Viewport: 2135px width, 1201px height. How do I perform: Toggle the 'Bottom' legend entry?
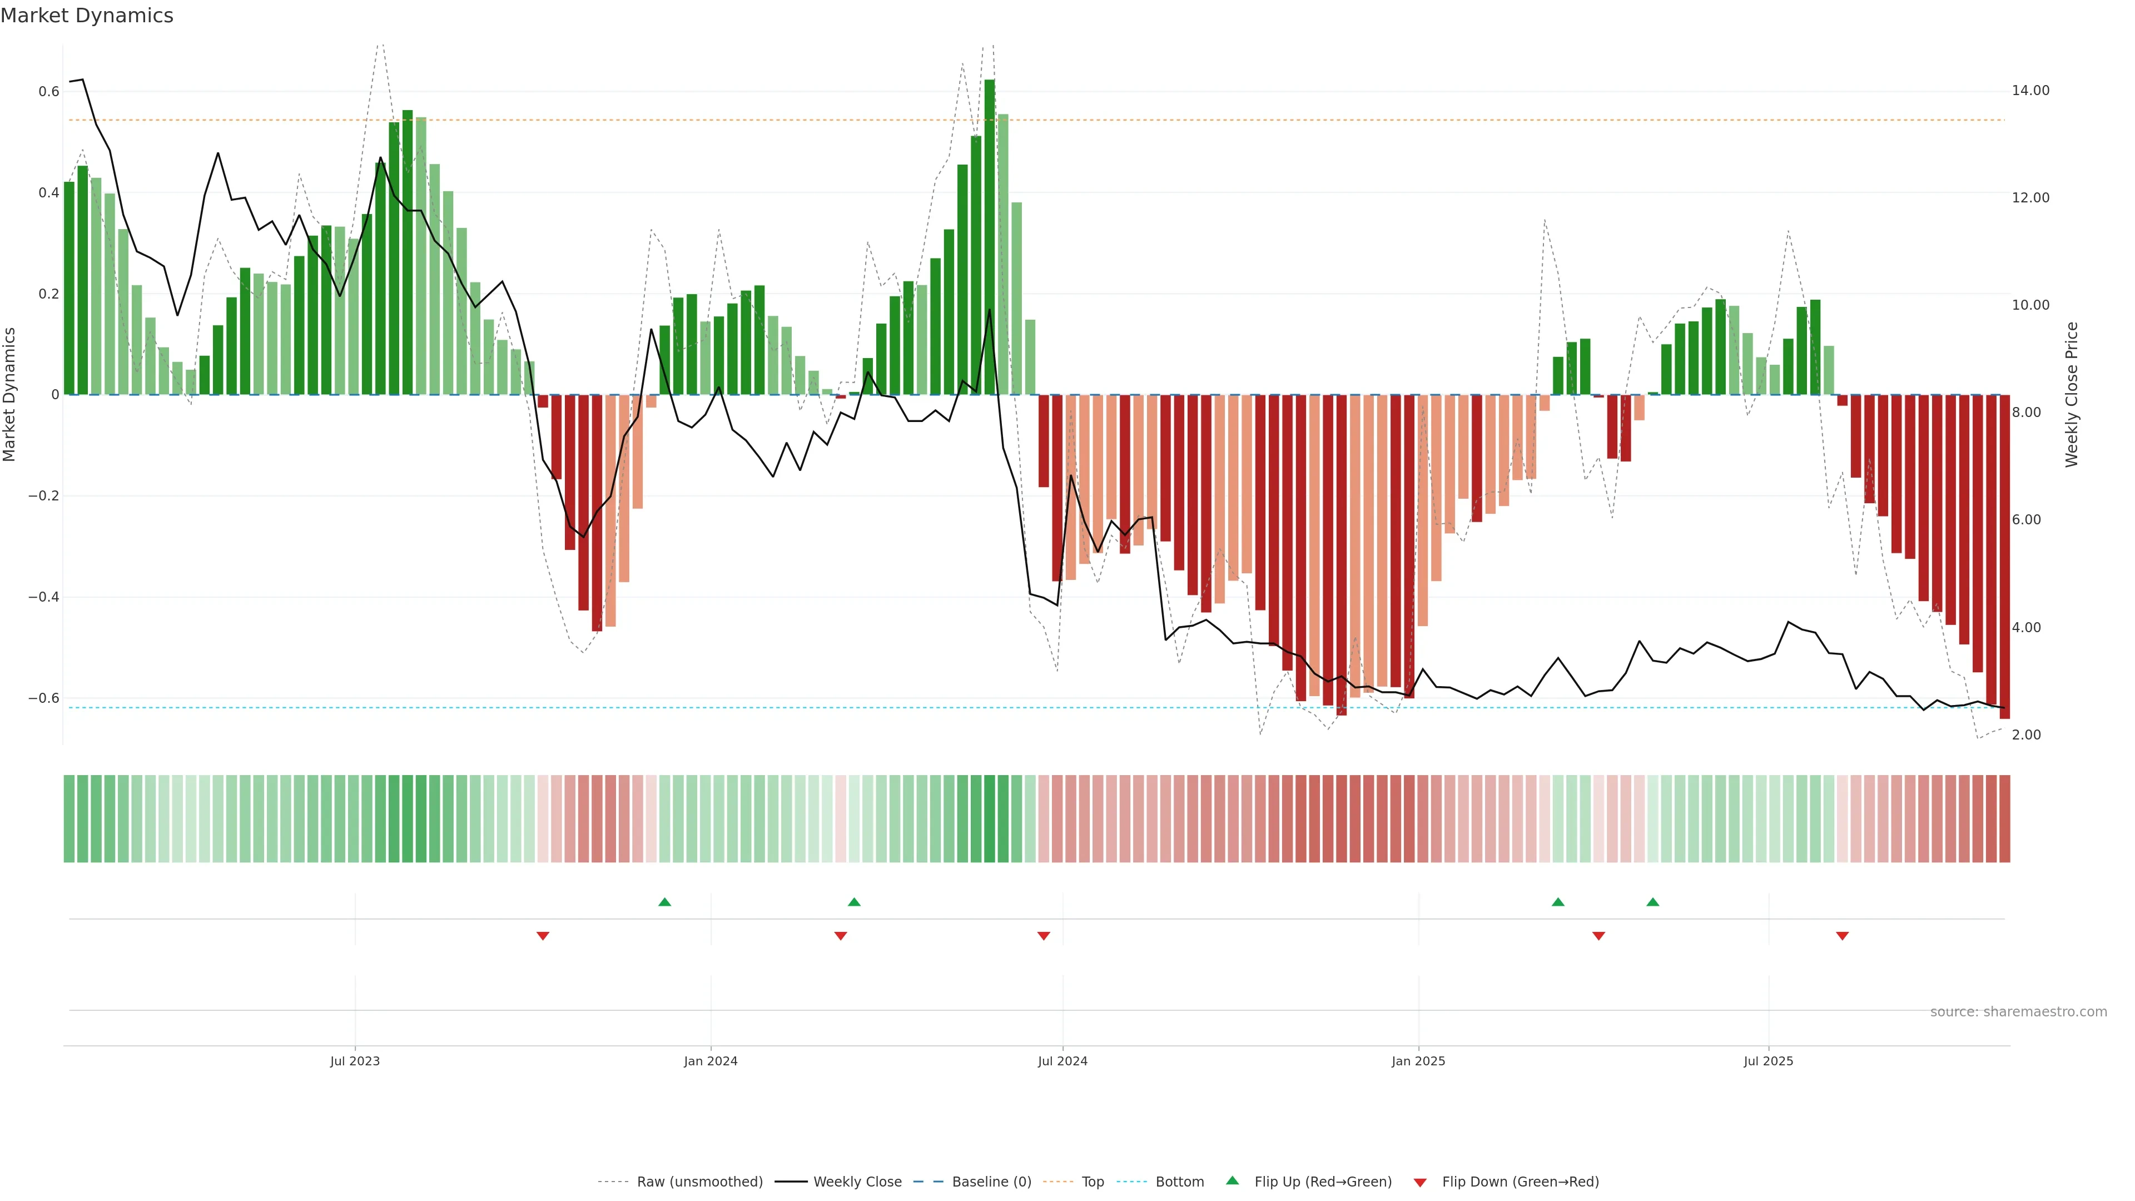[1179, 1182]
